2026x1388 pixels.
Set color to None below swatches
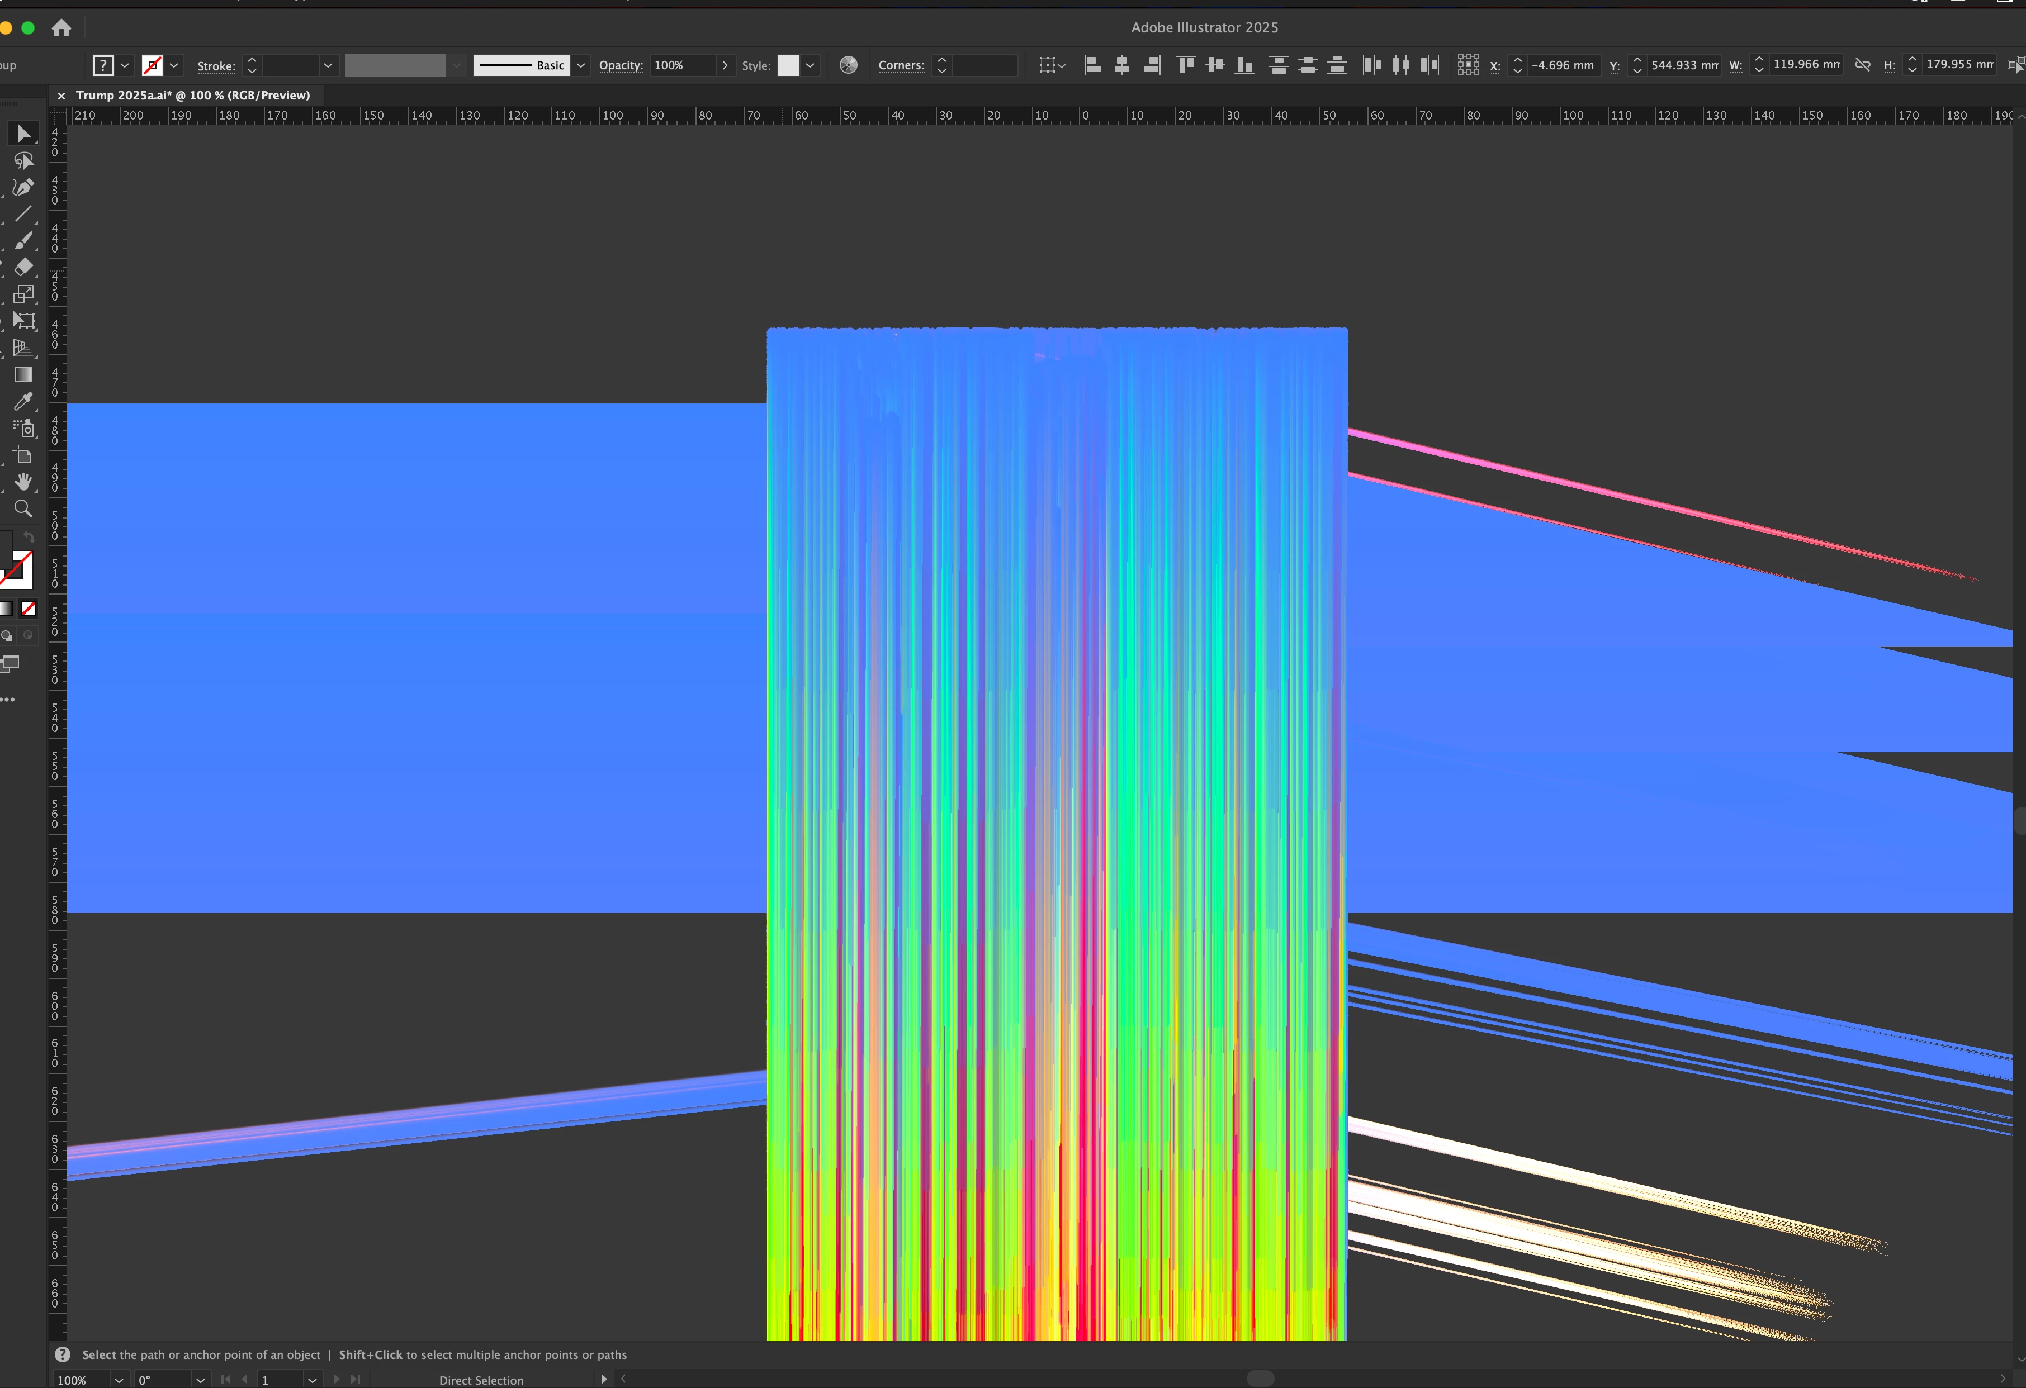click(x=29, y=608)
